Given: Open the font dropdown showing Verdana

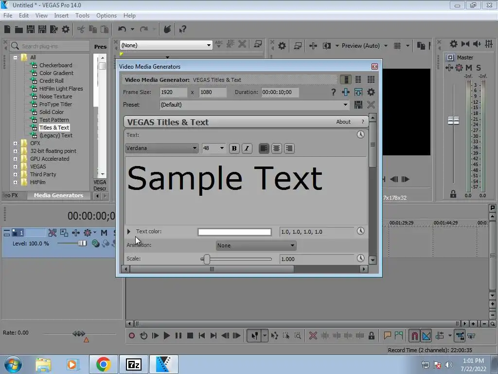Looking at the screenshot, I should (x=161, y=148).
